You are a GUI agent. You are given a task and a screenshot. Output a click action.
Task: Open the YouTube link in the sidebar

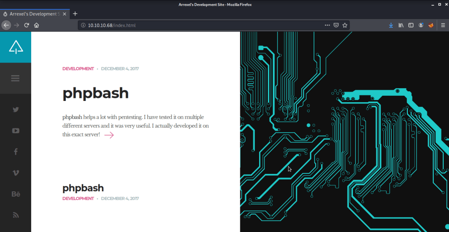(x=16, y=131)
